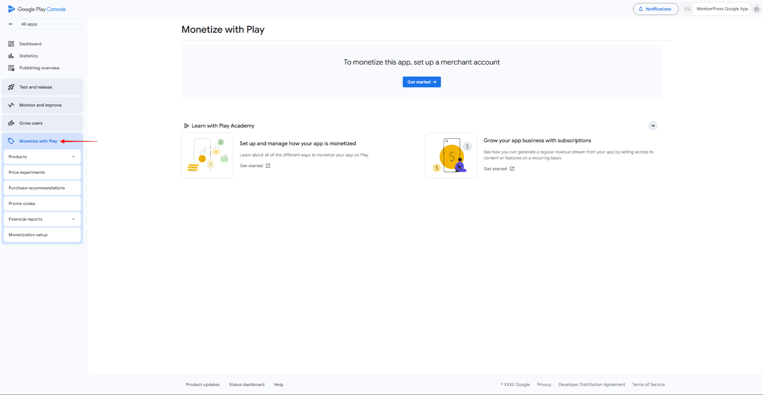Open the Price experiments page
The width and height of the screenshot is (763, 395).
pyautogui.click(x=26, y=172)
